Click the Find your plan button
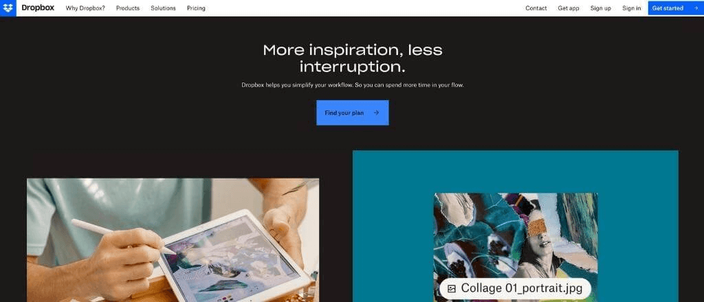 coord(353,113)
